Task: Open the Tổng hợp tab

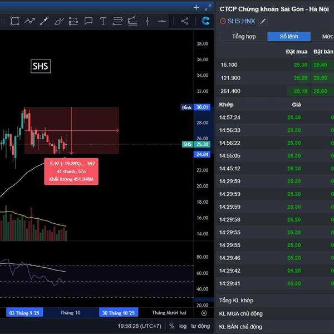Action: (244, 36)
